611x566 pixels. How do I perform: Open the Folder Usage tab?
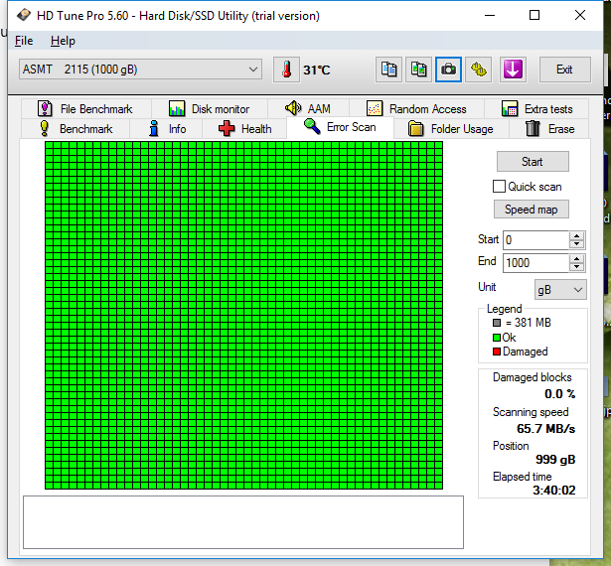(450, 129)
